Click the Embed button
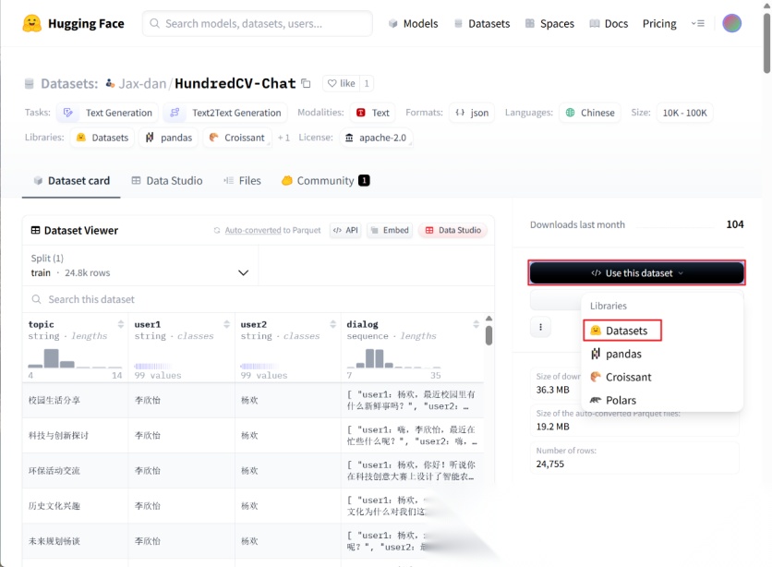This screenshot has height=567, width=772. click(390, 230)
